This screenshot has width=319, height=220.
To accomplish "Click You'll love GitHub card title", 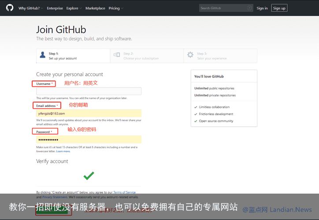I will click(x=209, y=77).
